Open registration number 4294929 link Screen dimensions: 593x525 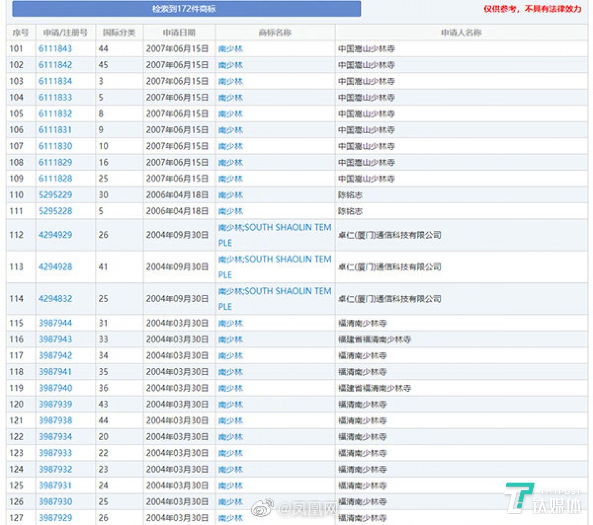(56, 235)
